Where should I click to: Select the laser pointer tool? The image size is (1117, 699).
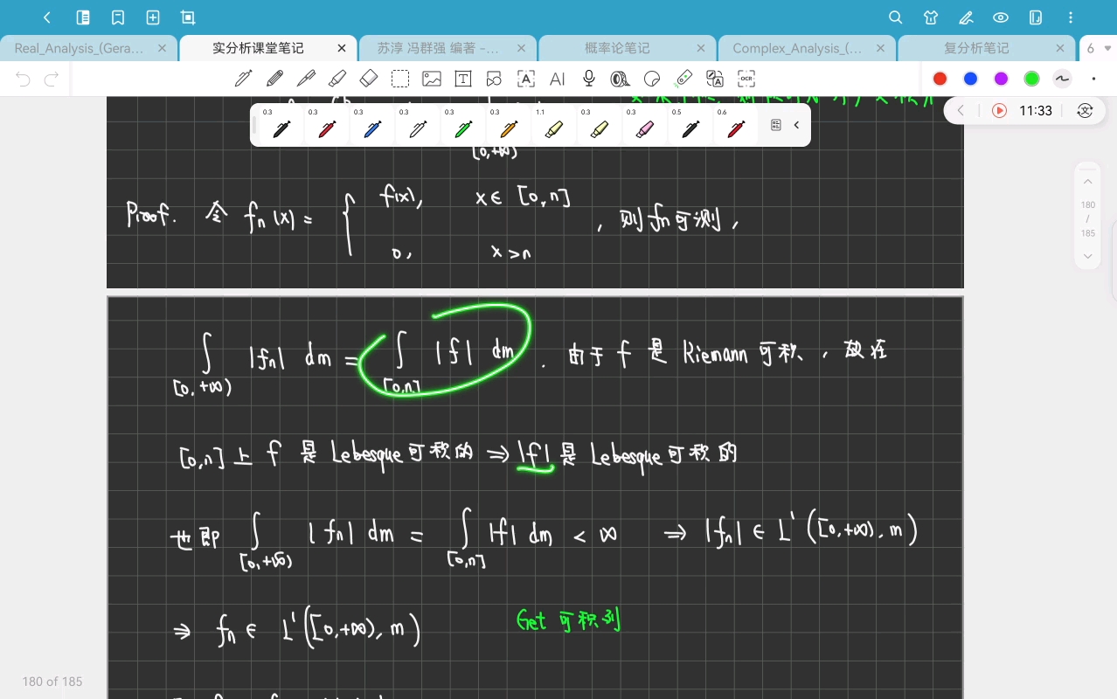683,79
